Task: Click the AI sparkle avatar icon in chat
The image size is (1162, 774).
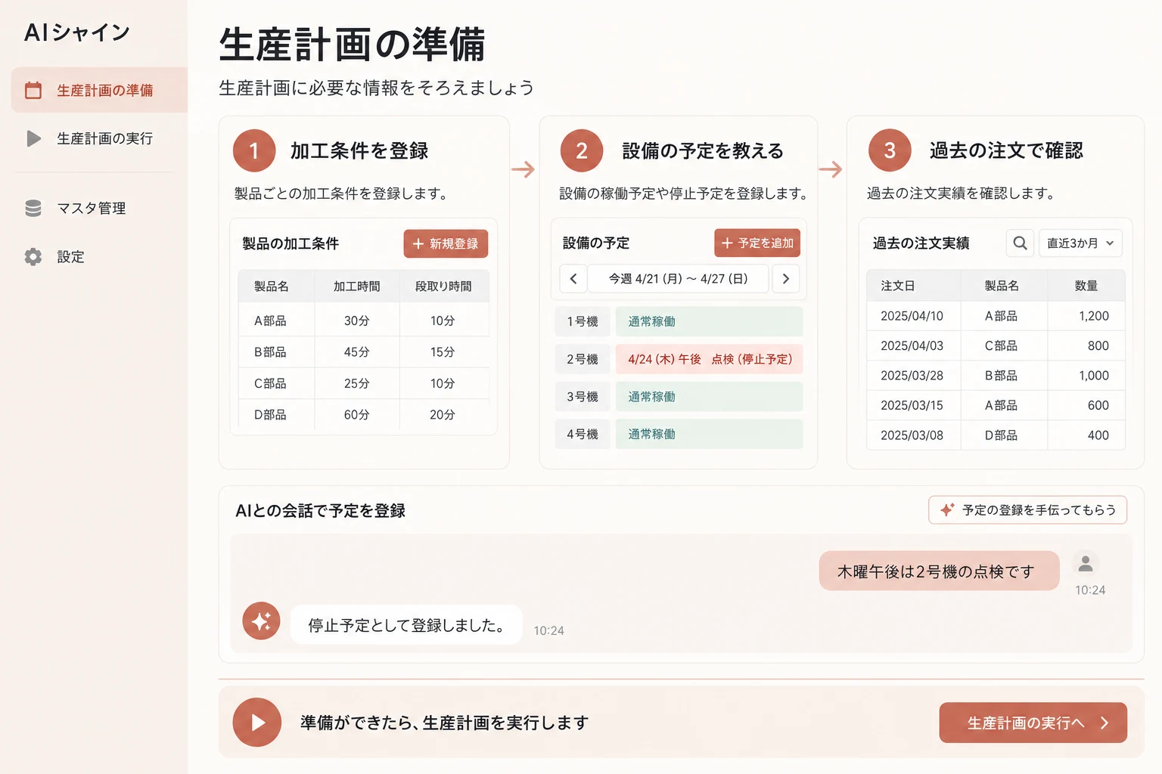Action: [262, 621]
